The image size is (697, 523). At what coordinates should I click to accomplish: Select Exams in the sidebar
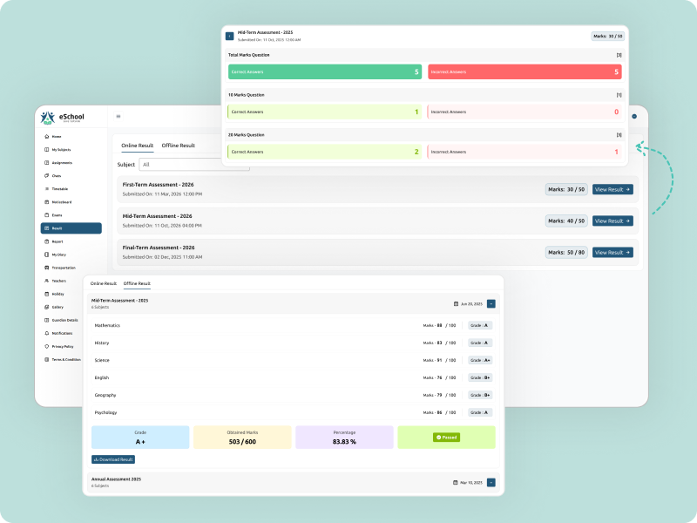[x=57, y=215]
